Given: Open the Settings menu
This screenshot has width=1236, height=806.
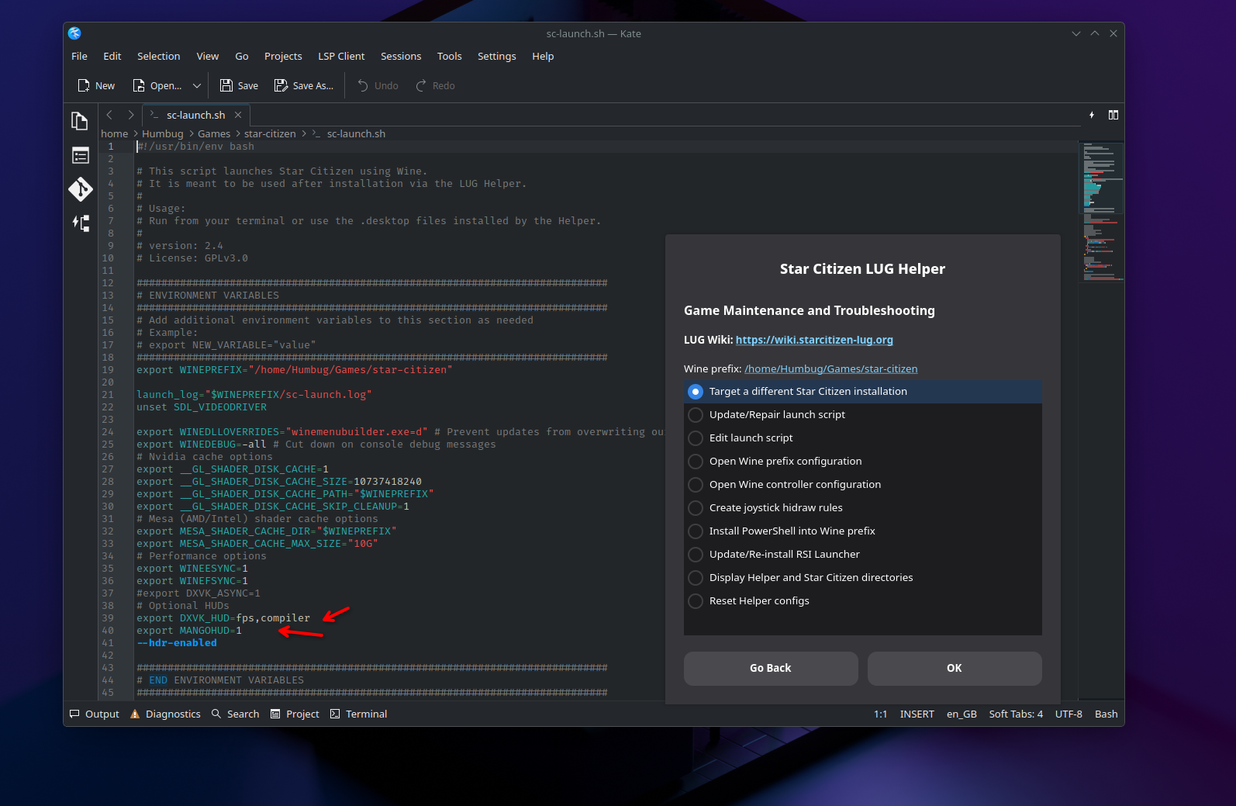Looking at the screenshot, I should pos(497,56).
